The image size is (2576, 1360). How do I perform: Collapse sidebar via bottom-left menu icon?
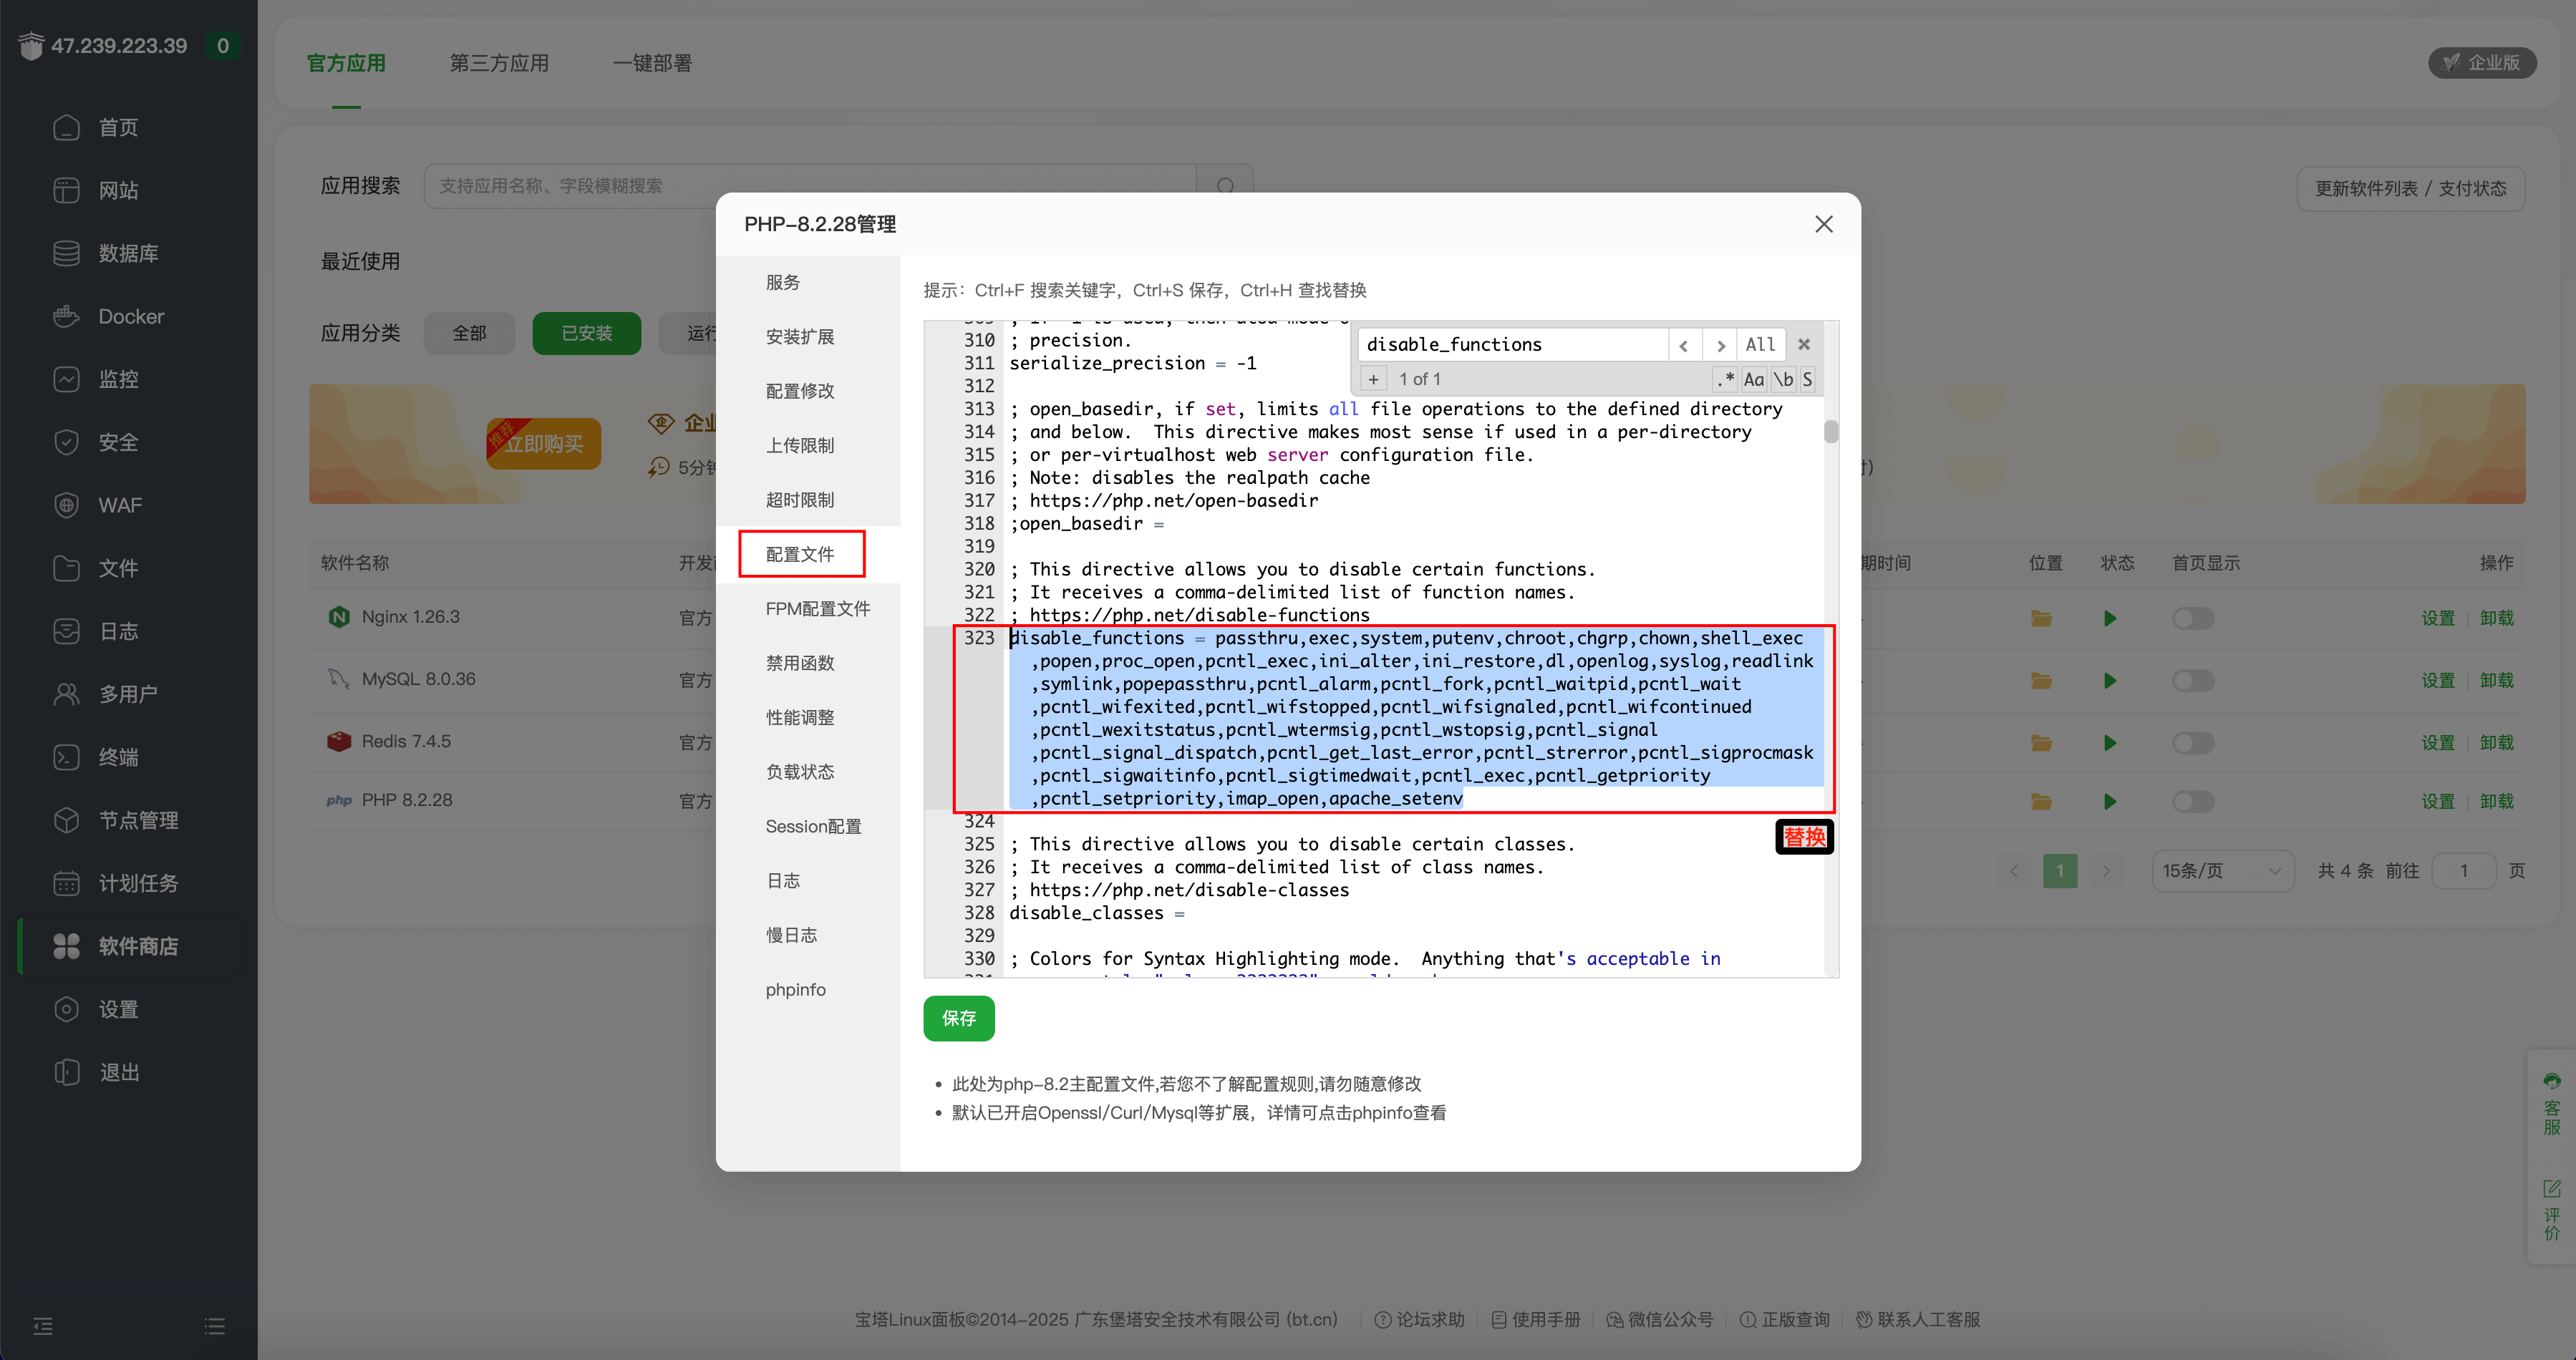click(x=43, y=1326)
